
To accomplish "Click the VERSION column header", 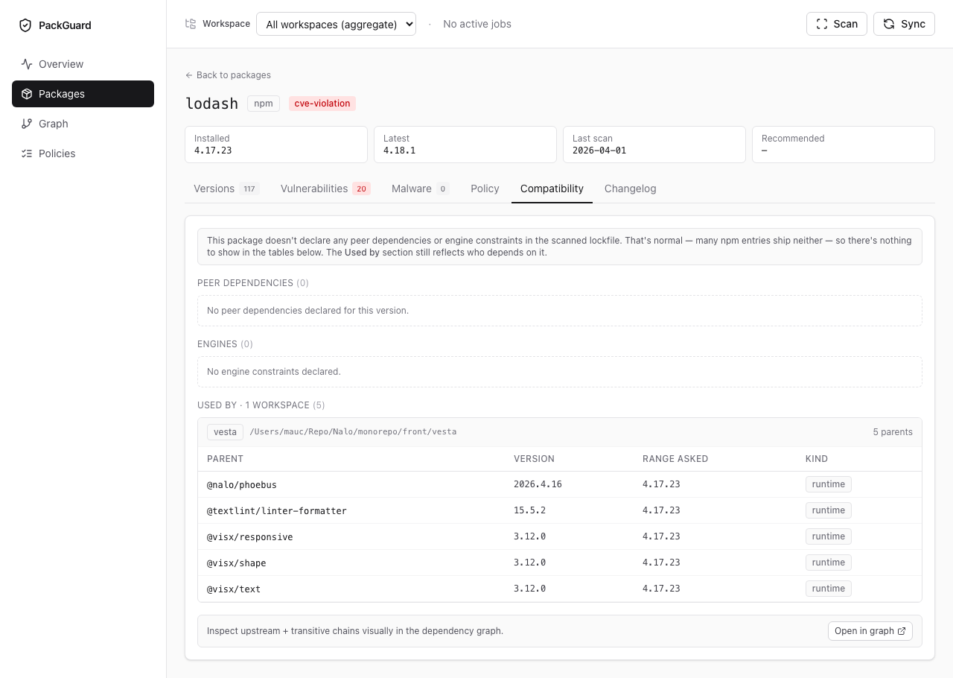I will pos(534,459).
